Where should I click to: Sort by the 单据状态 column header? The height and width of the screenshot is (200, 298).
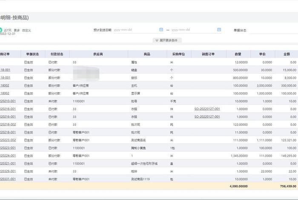coord(33,54)
